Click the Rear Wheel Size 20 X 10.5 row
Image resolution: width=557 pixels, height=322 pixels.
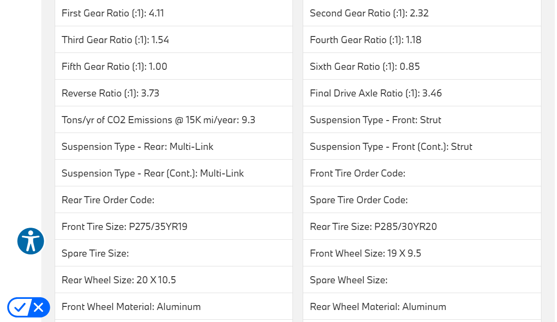[119, 280]
